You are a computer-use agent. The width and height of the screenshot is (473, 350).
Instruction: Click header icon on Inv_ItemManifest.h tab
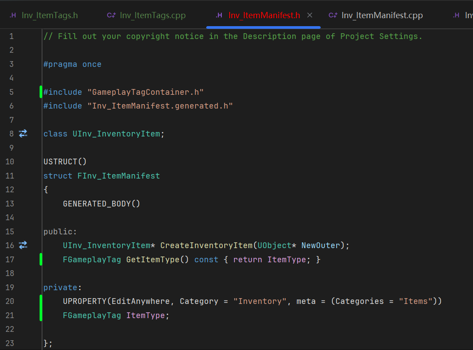click(x=219, y=16)
